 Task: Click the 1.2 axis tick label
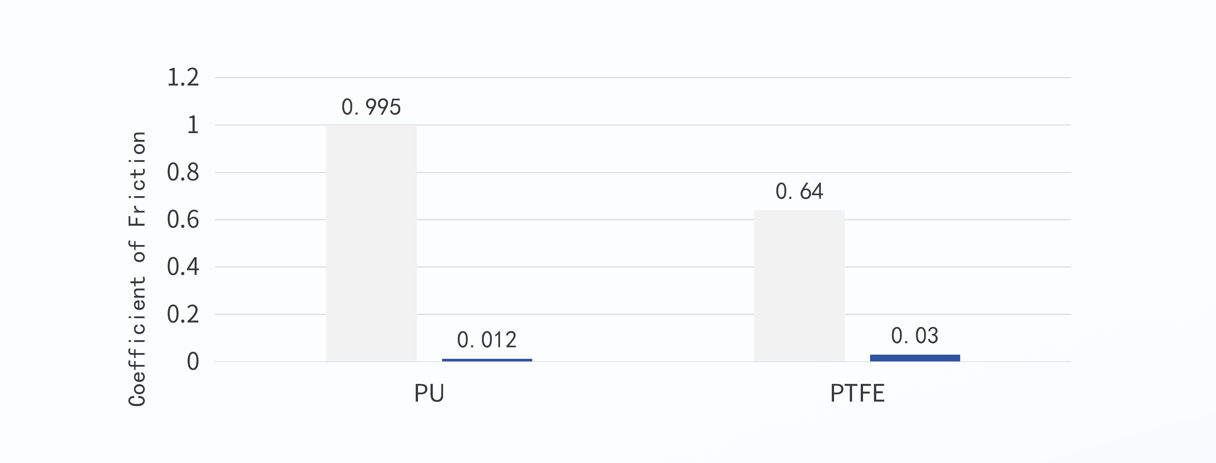[183, 77]
